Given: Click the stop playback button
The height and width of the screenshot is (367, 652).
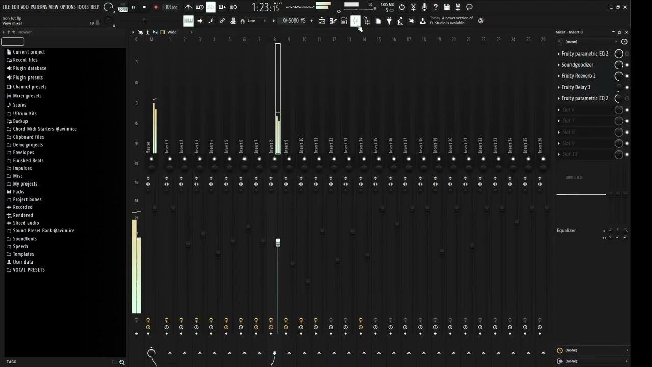Looking at the screenshot, I should point(144,7).
